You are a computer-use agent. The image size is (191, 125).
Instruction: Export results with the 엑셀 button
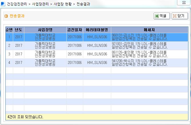coord(162,16)
